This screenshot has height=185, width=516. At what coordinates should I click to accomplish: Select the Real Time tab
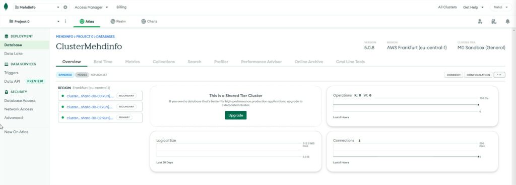tap(103, 62)
